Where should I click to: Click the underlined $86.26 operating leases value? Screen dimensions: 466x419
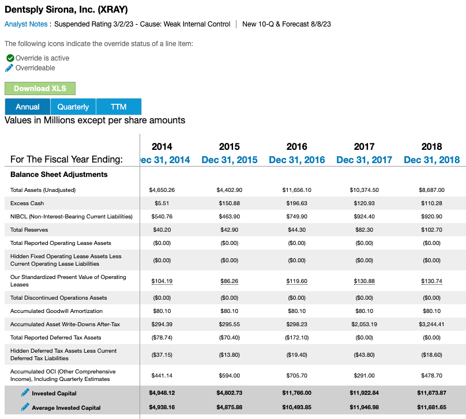(x=230, y=281)
